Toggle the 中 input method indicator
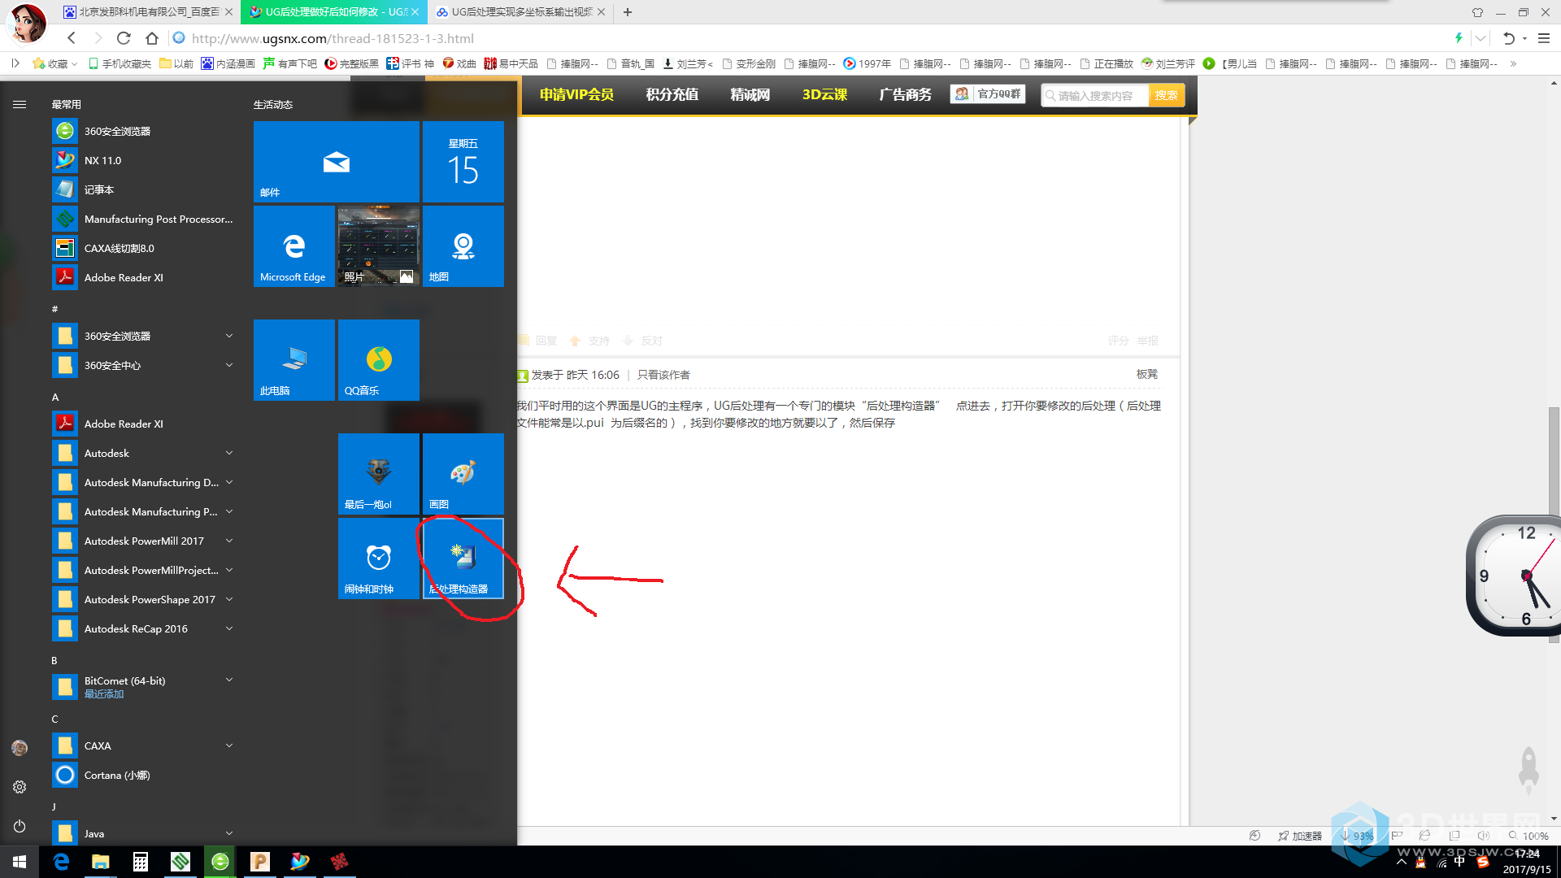The height and width of the screenshot is (878, 1561). (x=1460, y=862)
